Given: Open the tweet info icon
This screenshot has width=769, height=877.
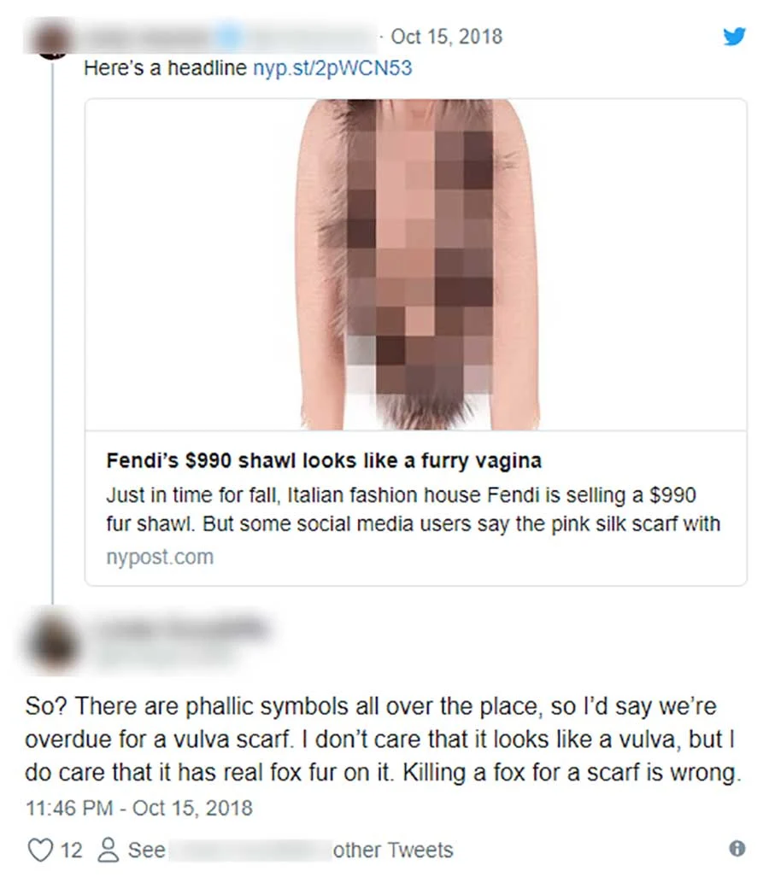Looking at the screenshot, I should pyautogui.click(x=737, y=849).
